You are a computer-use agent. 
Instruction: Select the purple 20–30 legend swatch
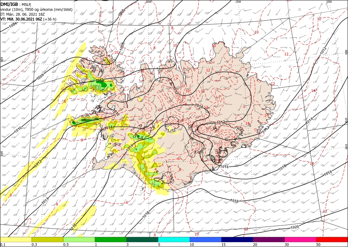click(x=269, y=239)
